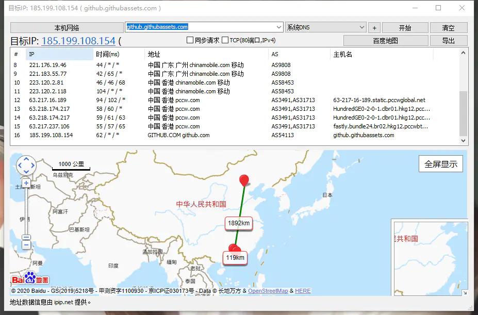Image resolution: width=478 pixels, height=315 pixels.
Task: Click the red pin marker in northern China
Action: coord(243,180)
